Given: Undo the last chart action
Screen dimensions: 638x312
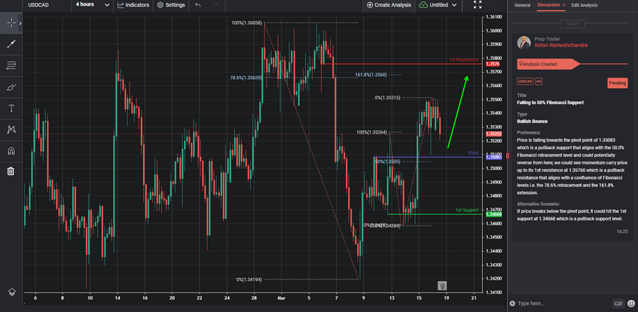Looking at the screenshot, I should 198,5.
